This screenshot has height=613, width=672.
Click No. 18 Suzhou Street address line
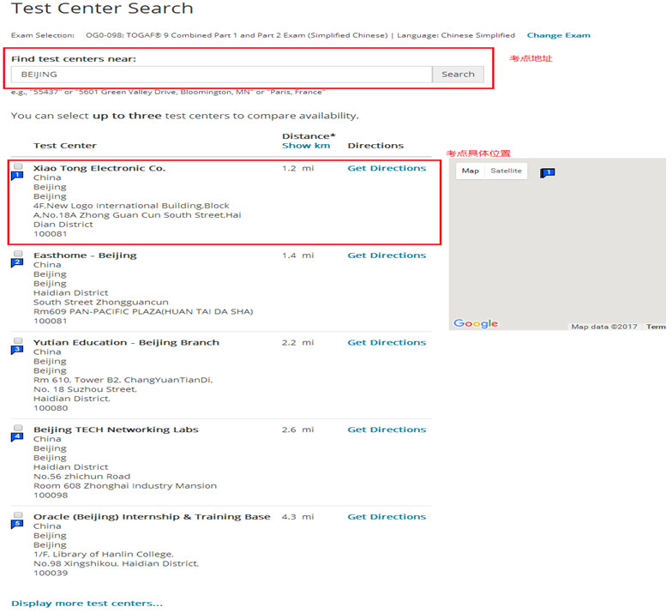tap(86, 389)
